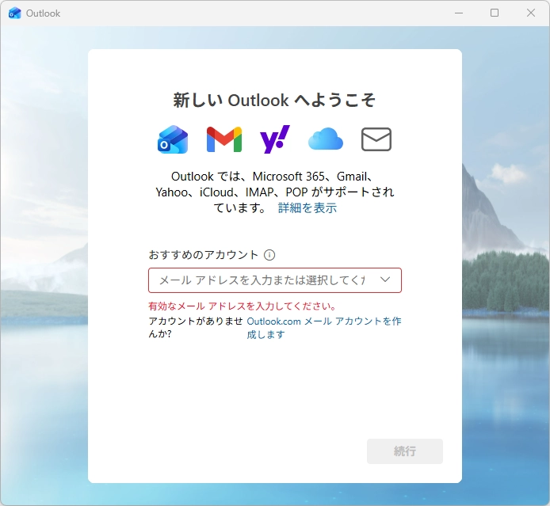Close the Outlook window
550x506 pixels.
tap(531, 13)
